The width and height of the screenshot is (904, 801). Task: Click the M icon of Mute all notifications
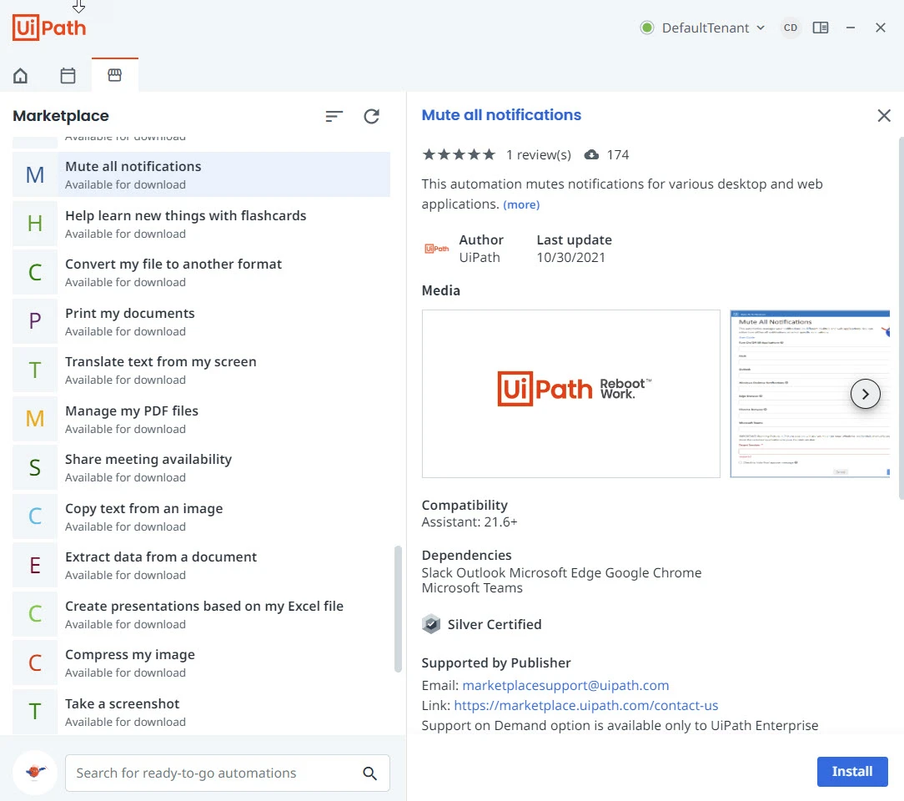35,174
